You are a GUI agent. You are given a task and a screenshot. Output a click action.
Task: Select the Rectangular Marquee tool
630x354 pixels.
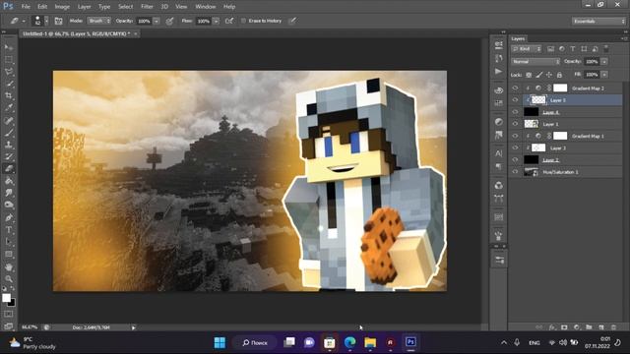coord(9,60)
